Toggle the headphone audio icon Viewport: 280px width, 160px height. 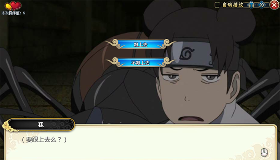[x=251, y=5]
